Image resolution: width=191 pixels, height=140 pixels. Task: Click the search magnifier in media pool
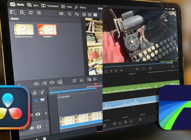tap(70, 14)
